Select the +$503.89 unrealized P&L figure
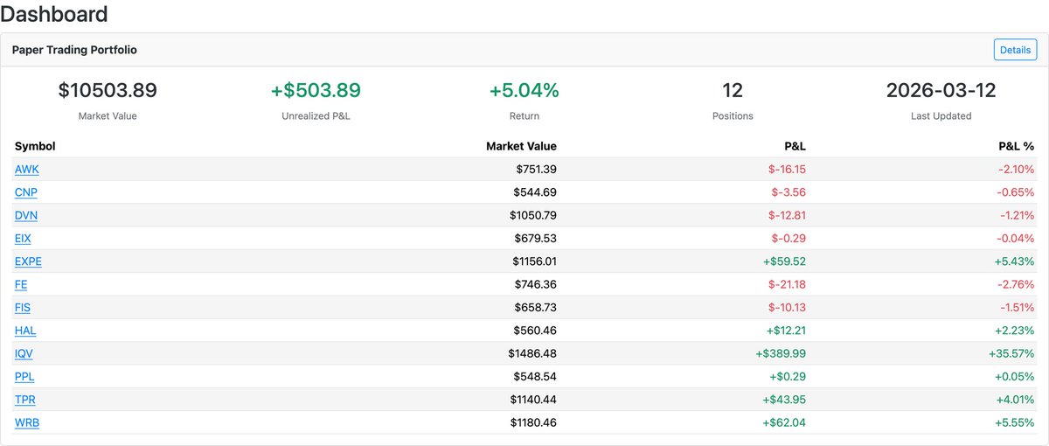Viewport: 1049px width, 446px height. (316, 90)
